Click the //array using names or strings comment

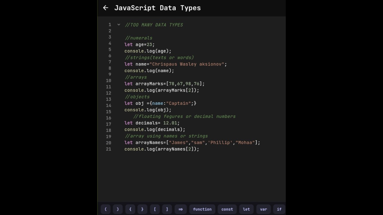click(x=166, y=136)
